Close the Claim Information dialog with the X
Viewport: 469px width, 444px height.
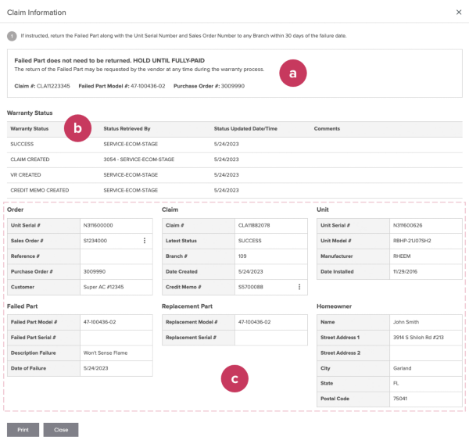point(458,13)
